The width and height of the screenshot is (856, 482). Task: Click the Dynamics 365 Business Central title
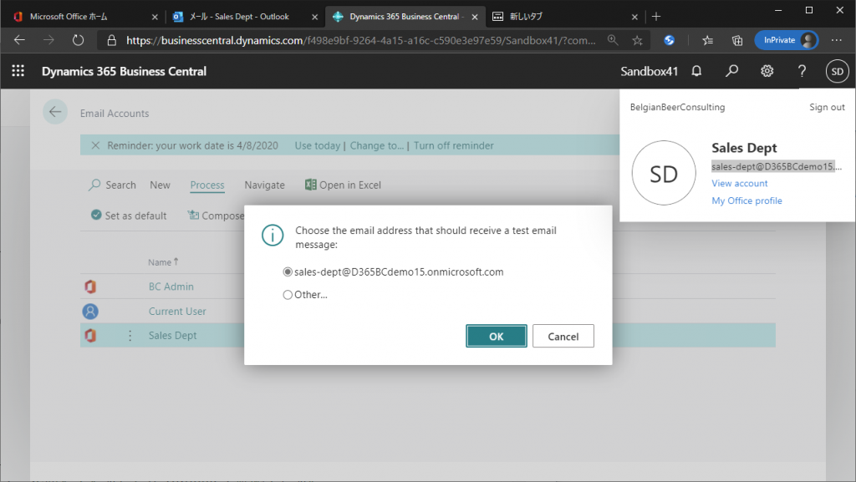[124, 72]
